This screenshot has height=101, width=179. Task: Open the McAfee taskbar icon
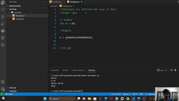click(111, 99)
